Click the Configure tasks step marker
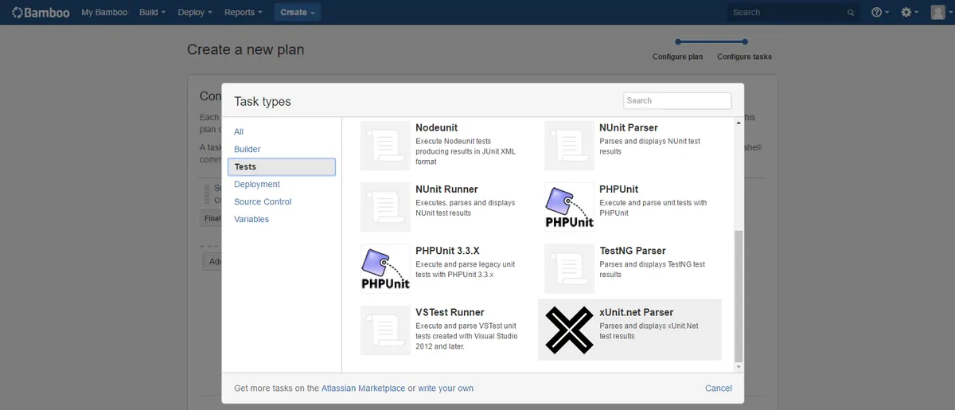Viewport: 955px width, 410px height. 744,41
